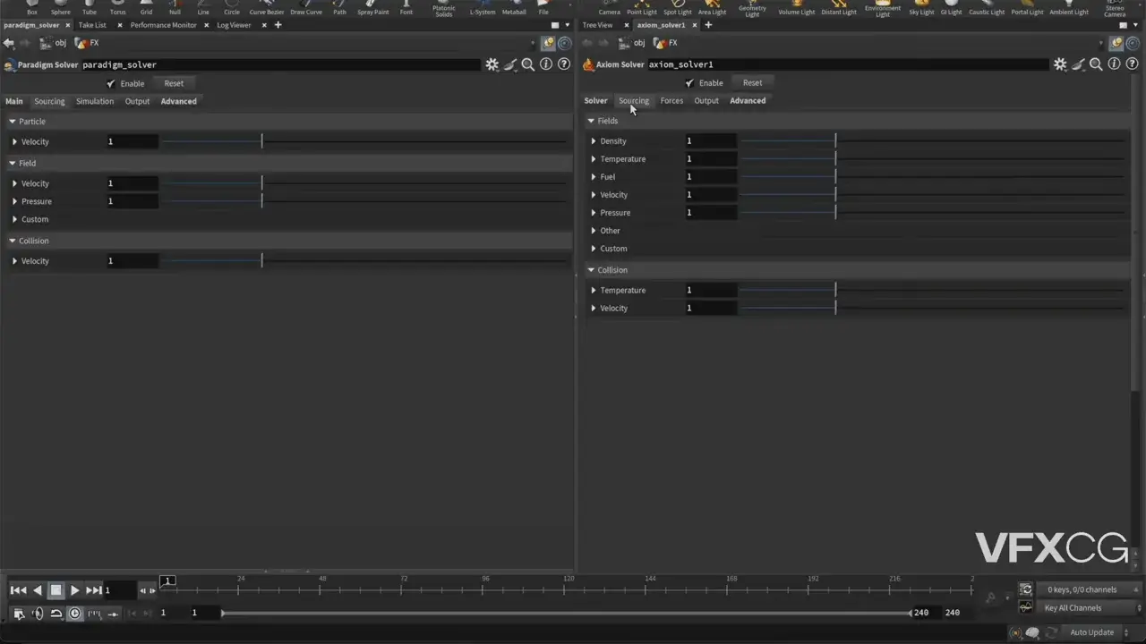Screen dimensions: 1146x644
Task: Add a Sky Light from shelf
Action: (x=921, y=8)
